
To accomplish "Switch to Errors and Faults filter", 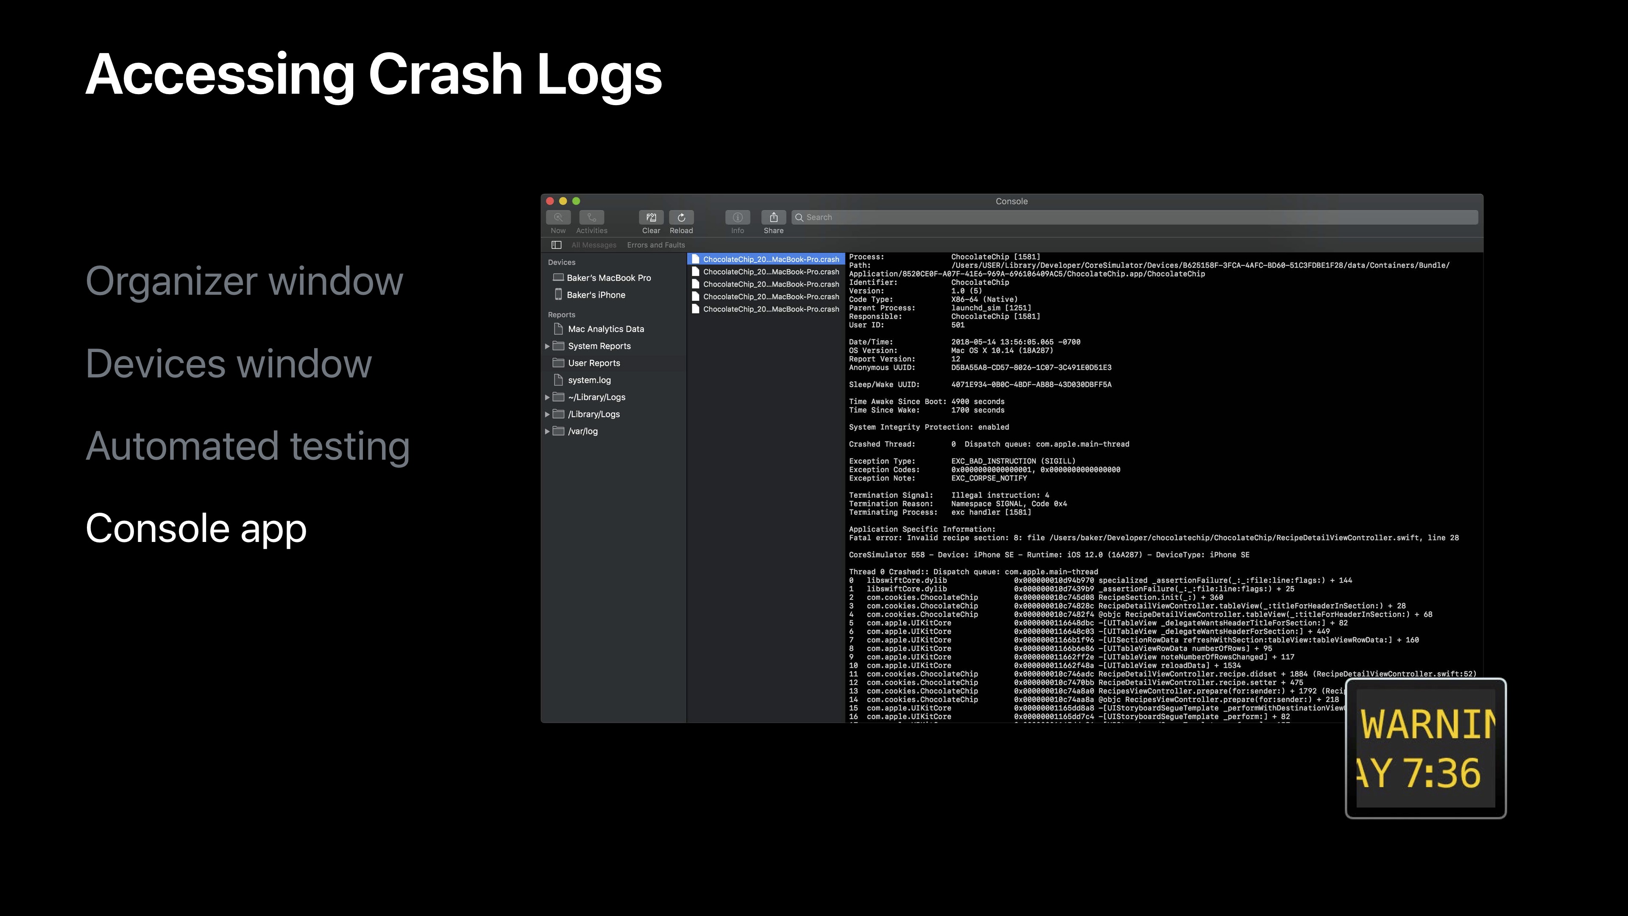I will [655, 245].
